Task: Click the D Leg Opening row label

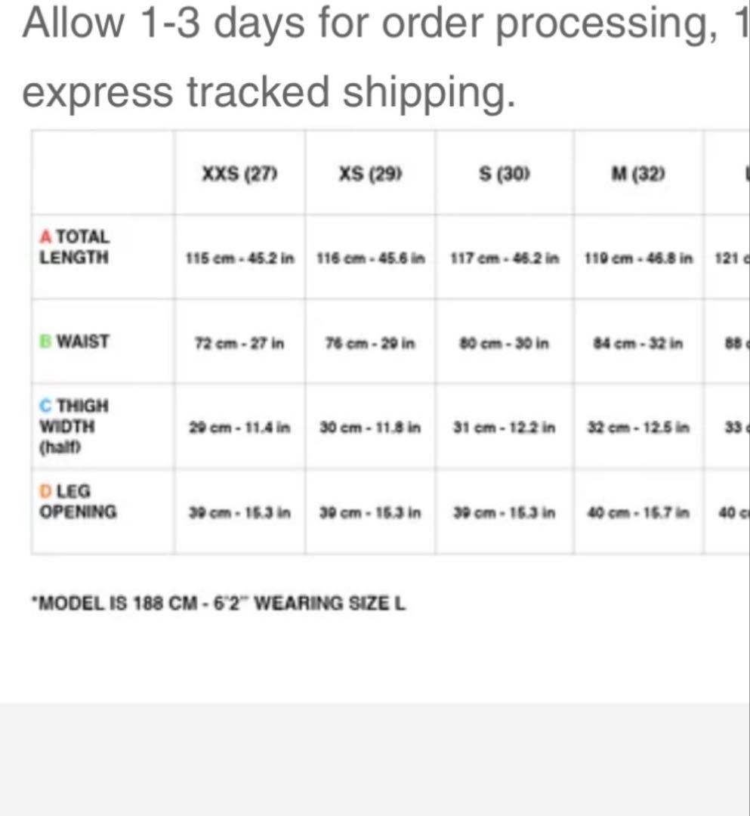Action: 78,502
